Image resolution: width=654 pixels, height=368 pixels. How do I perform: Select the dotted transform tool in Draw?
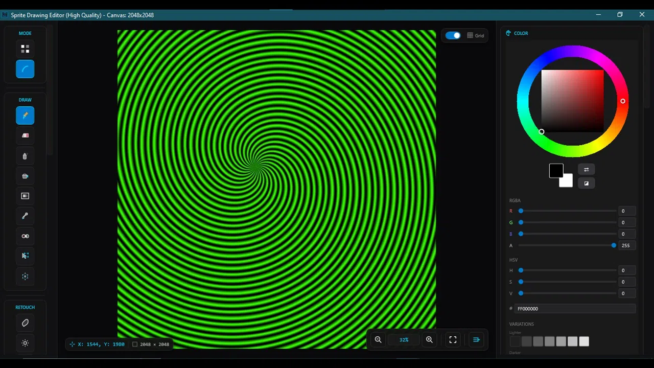25,276
